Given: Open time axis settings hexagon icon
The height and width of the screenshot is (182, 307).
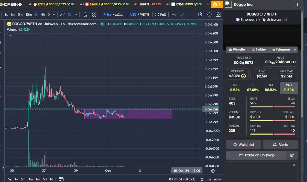Looking at the screenshot, I should (213, 171).
